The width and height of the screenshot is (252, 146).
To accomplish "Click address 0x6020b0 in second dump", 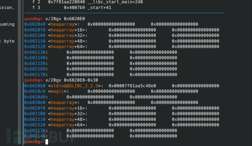I will [x=35, y=86].
